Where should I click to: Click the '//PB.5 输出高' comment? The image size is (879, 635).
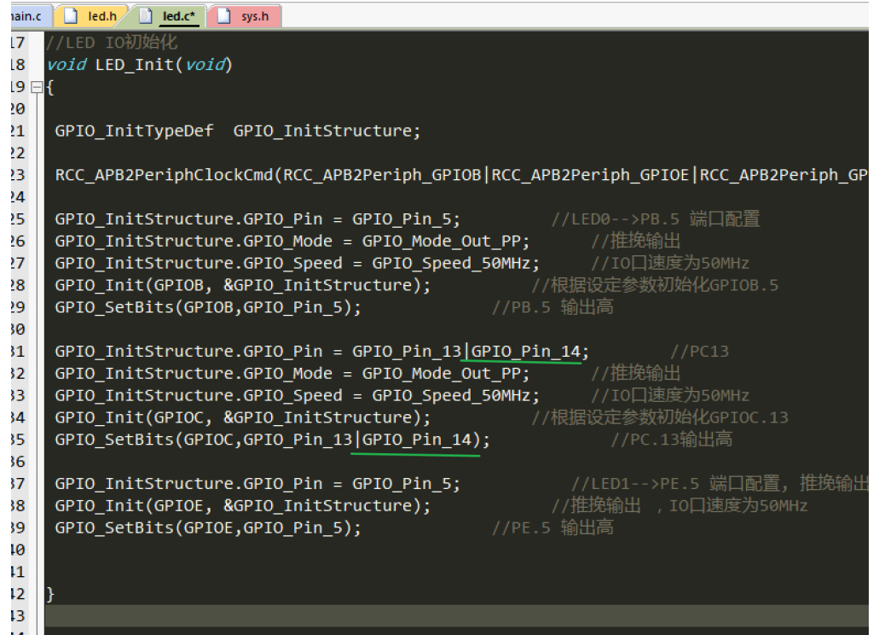pos(552,307)
